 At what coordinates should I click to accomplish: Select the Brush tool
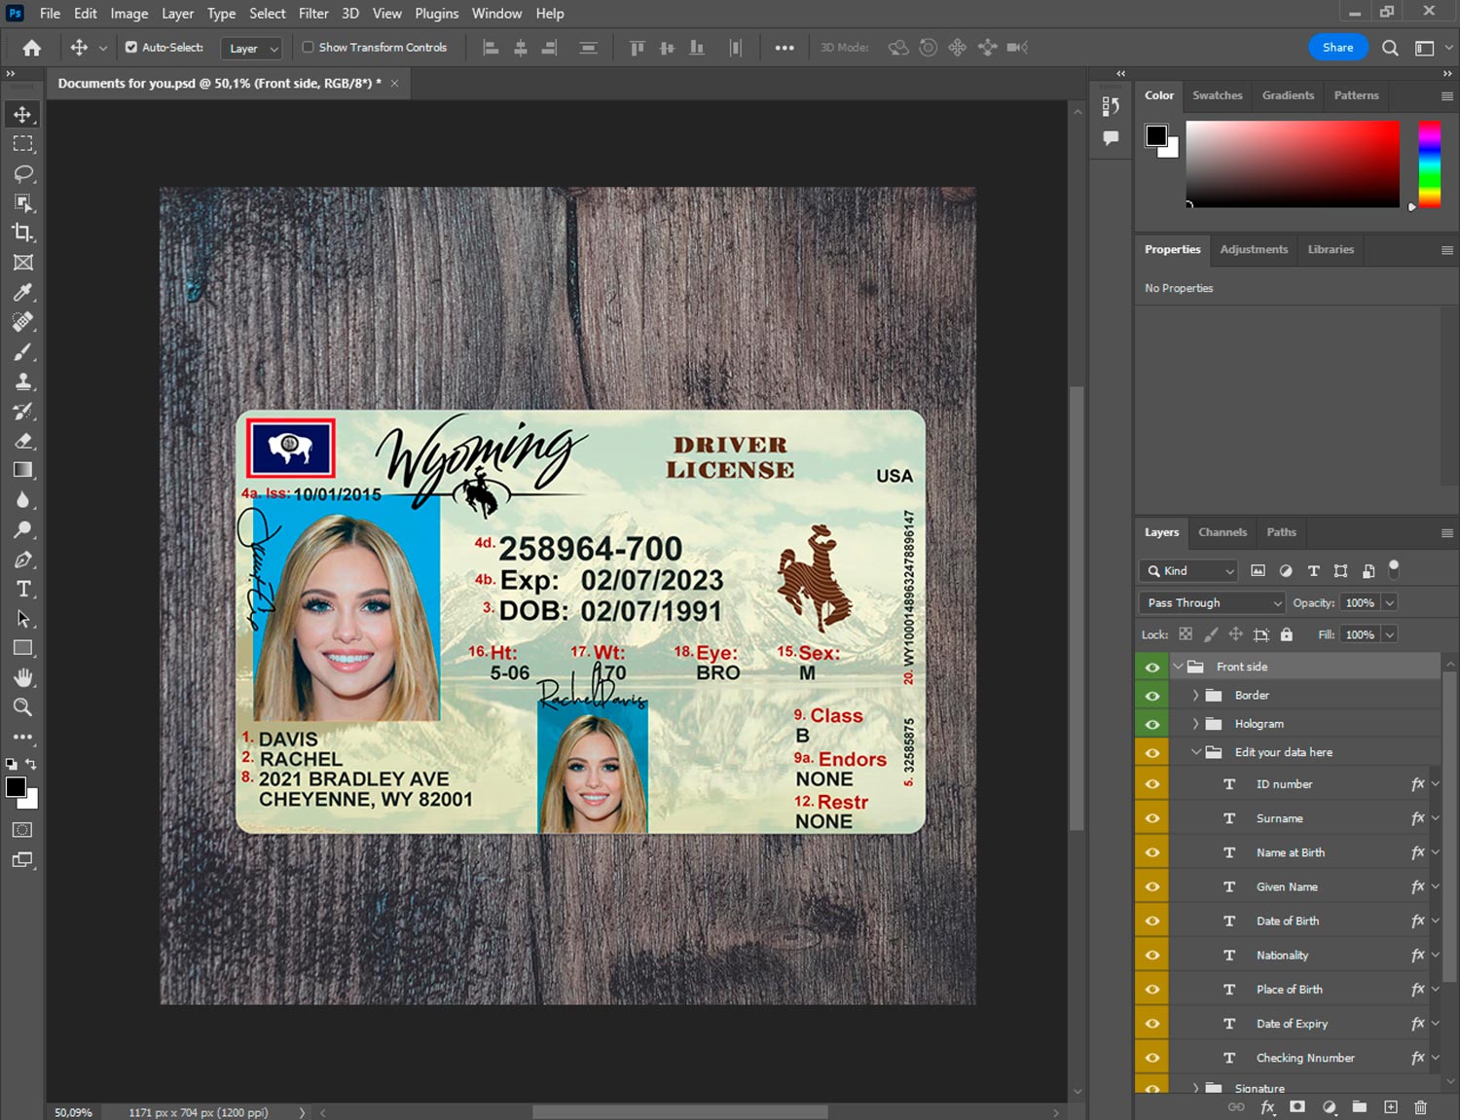(23, 351)
